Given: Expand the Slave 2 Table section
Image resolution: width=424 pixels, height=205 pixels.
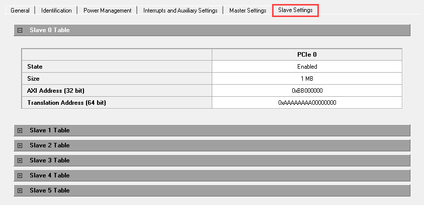Looking at the screenshot, I should point(20,145).
